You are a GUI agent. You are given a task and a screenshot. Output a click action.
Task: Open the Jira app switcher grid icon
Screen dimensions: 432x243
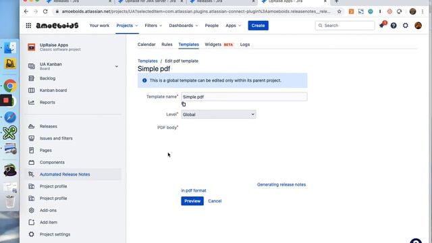28,26
